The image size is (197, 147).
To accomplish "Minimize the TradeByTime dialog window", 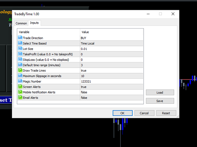I will 148,14.
